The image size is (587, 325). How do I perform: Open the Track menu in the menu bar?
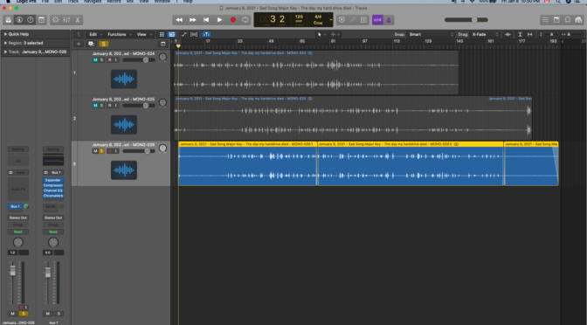(73, 2)
